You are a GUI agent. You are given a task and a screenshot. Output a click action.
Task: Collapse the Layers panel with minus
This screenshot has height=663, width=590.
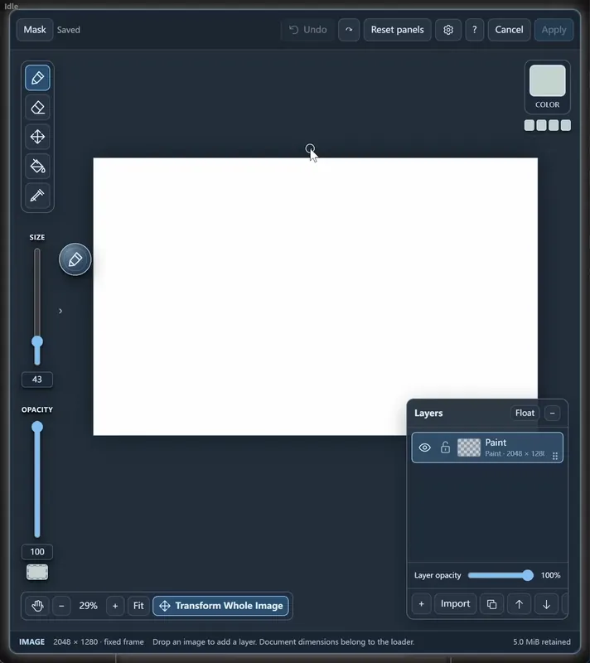pos(553,413)
